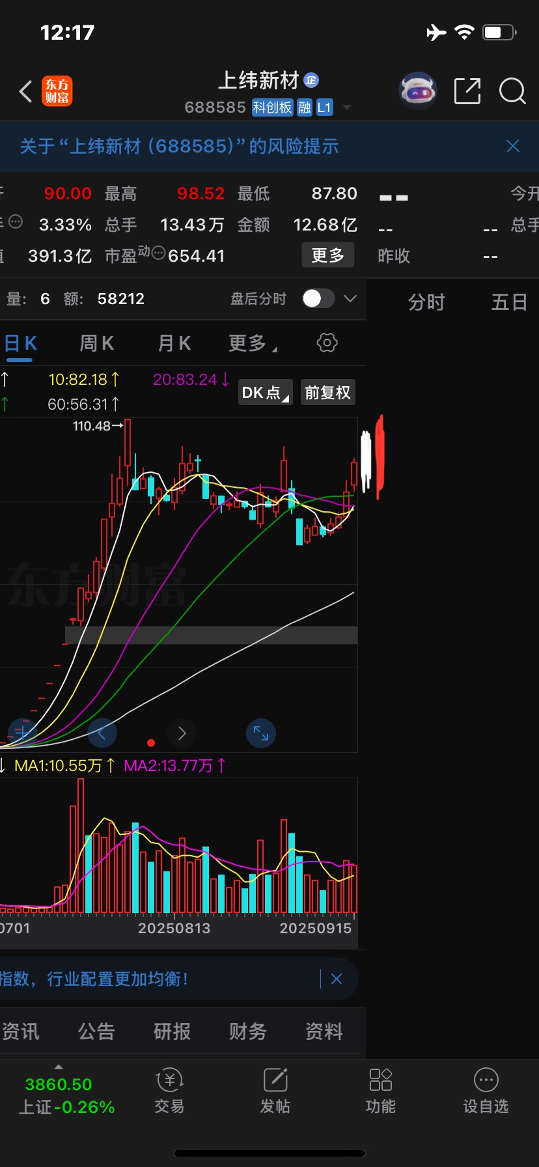Open the 财务 tab
Screen dimensions: 539x1167
tap(248, 1032)
